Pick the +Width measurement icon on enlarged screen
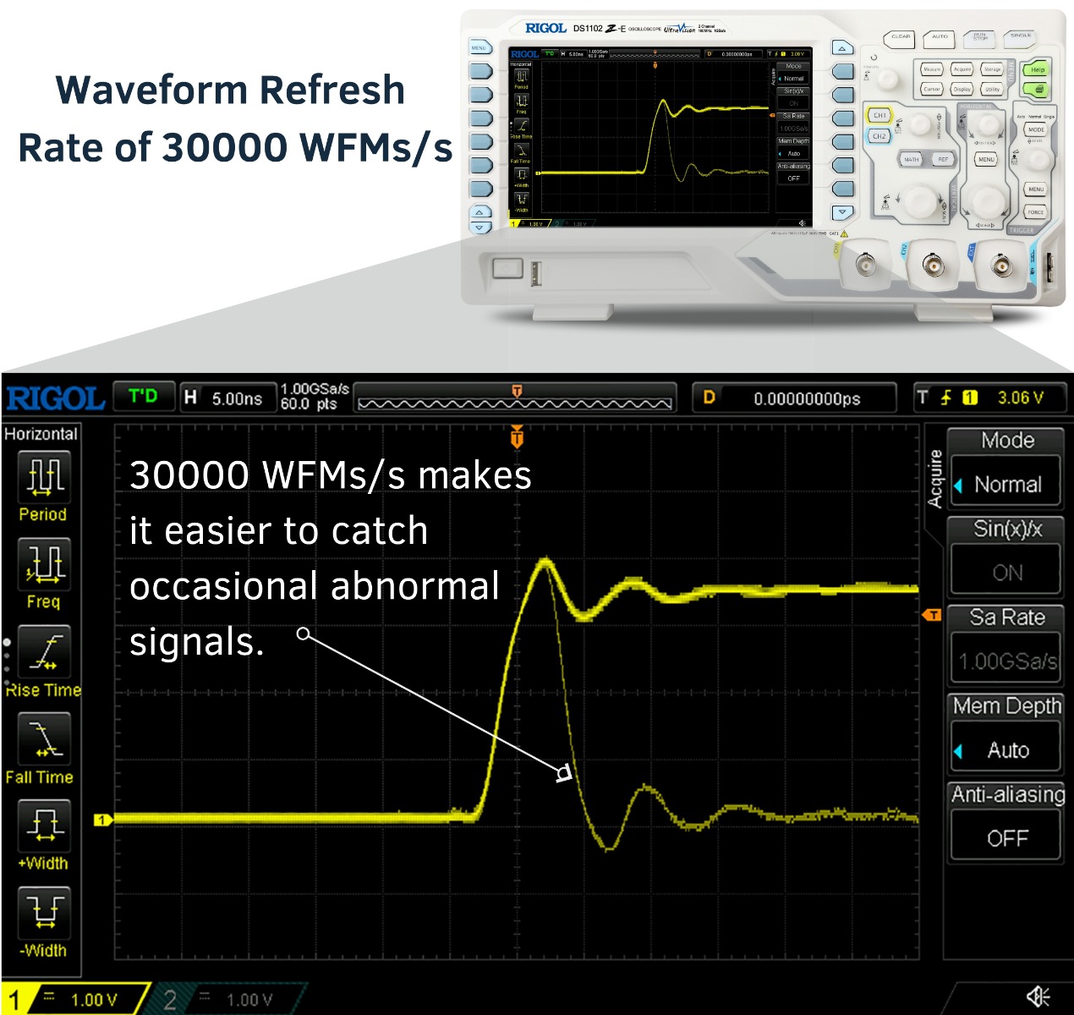The image size is (1074, 1015). point(44,826)
